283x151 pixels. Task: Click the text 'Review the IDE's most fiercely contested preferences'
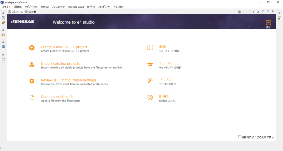[x=74, y=84]
